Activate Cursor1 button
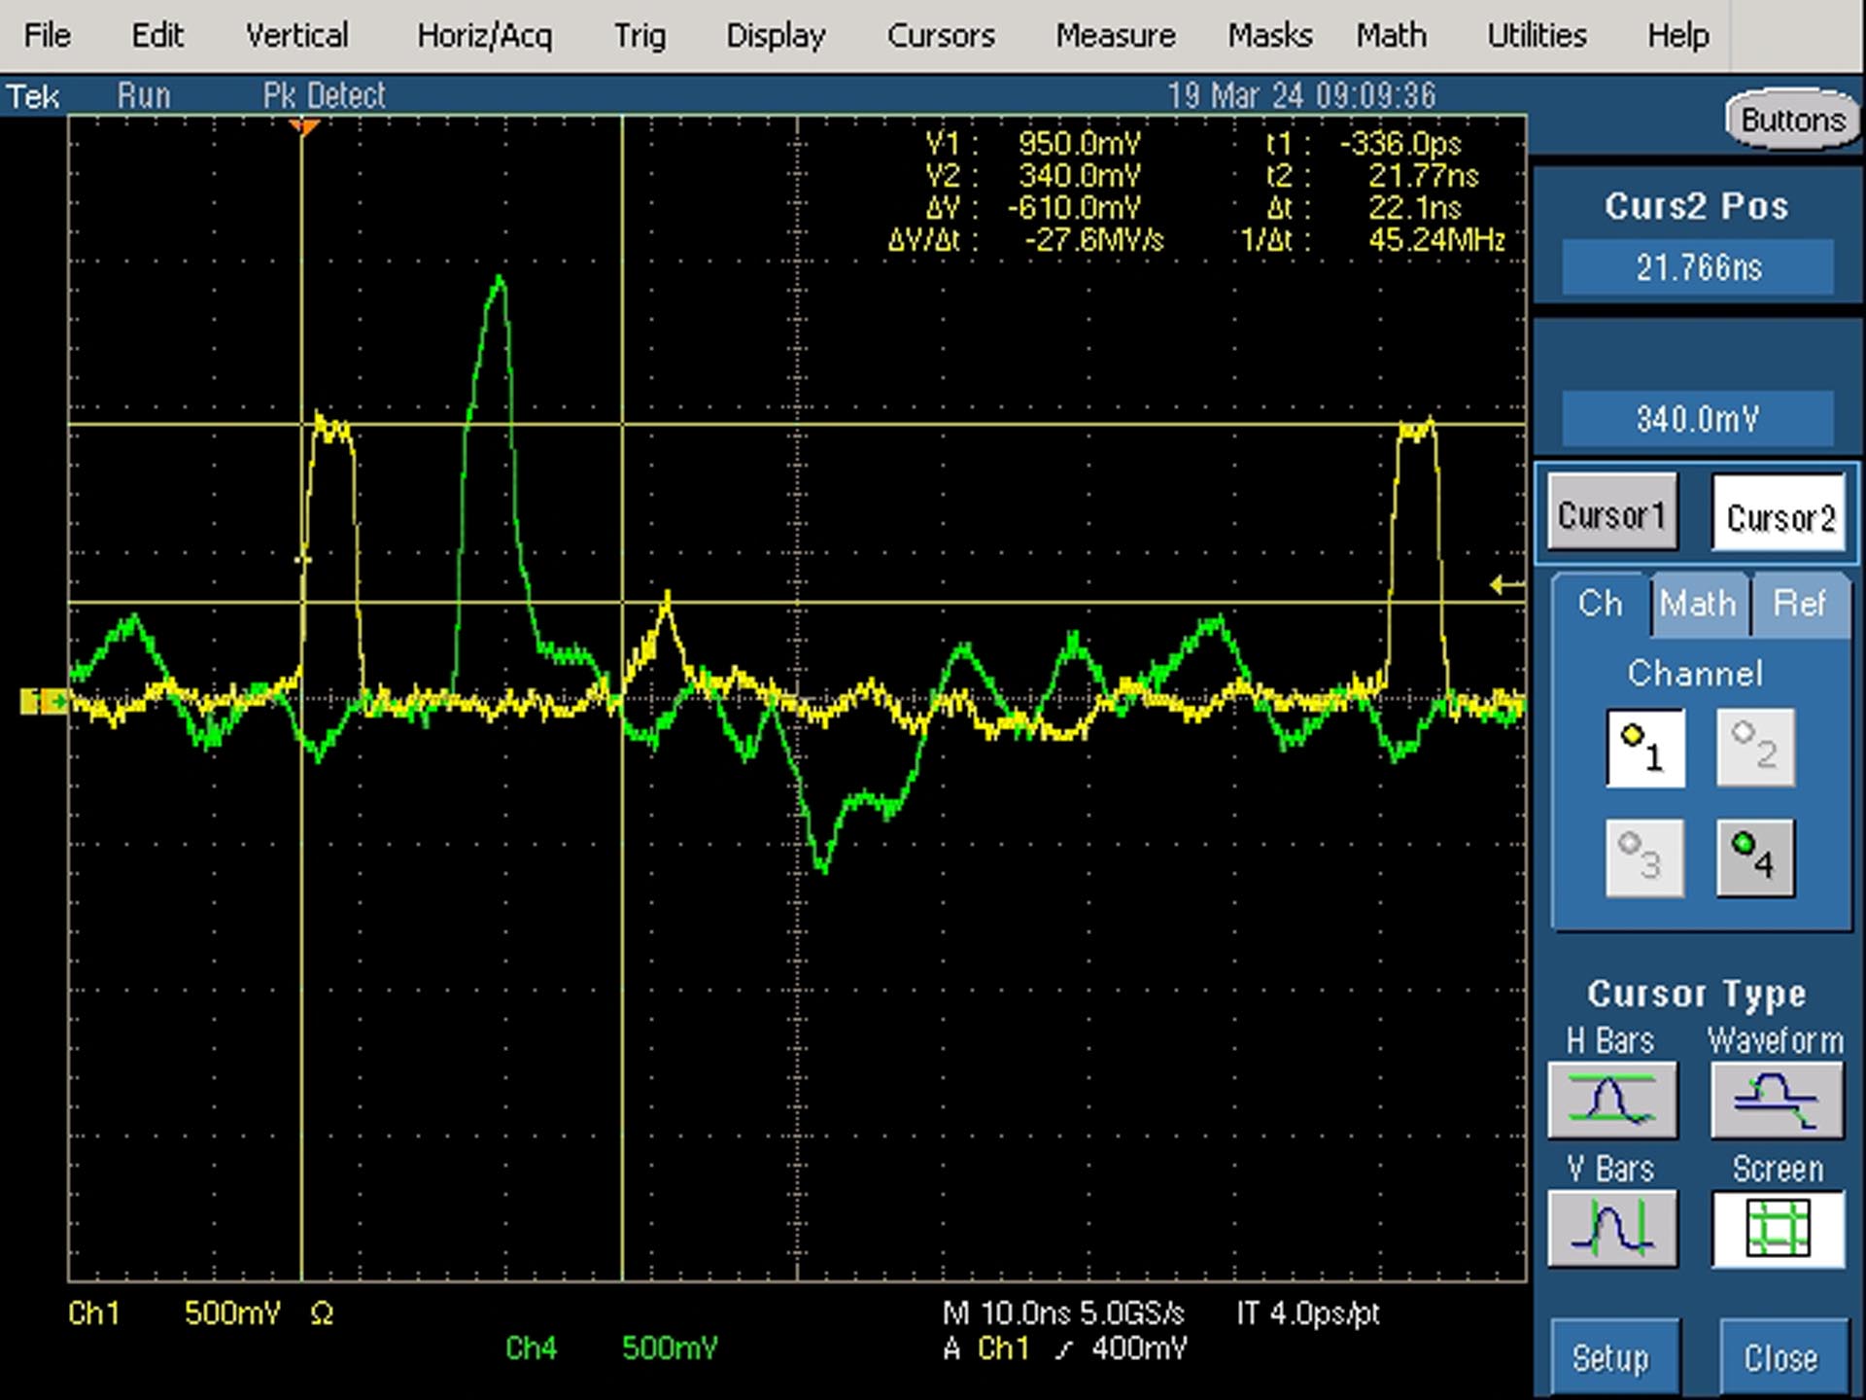This screenshot has width=1866, height=1400. [x=1612, y=512]
